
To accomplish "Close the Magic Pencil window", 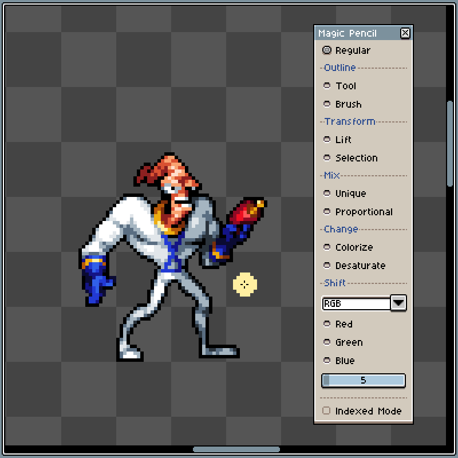I will pos(405,33).
